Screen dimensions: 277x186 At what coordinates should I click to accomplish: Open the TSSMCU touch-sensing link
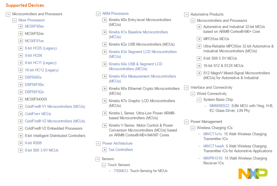[121, 171]
